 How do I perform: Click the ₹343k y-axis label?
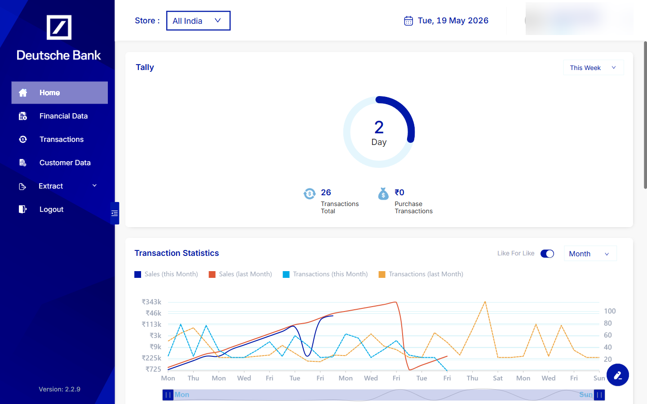point(151,302)
